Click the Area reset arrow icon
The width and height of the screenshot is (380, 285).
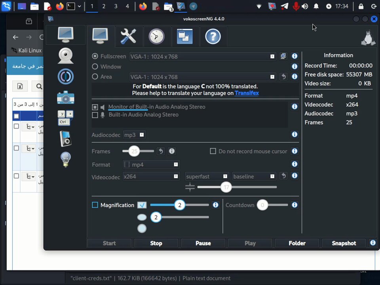point(283,76)
